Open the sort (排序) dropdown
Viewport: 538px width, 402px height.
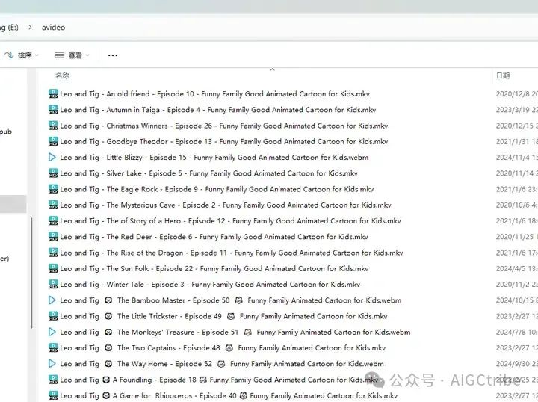tap(22, 55)
